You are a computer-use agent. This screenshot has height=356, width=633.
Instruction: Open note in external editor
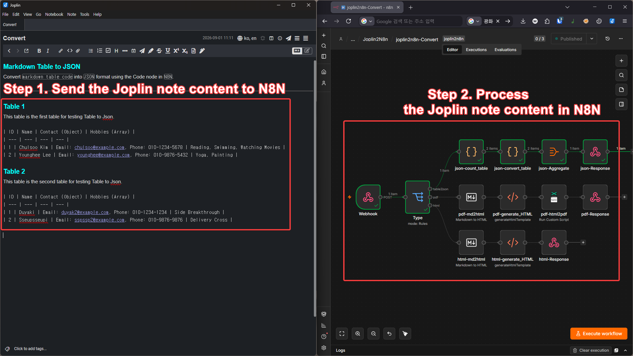(26, 51)
